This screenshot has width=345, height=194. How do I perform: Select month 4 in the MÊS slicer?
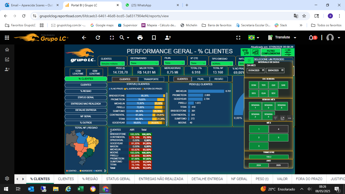coord(279,129)
